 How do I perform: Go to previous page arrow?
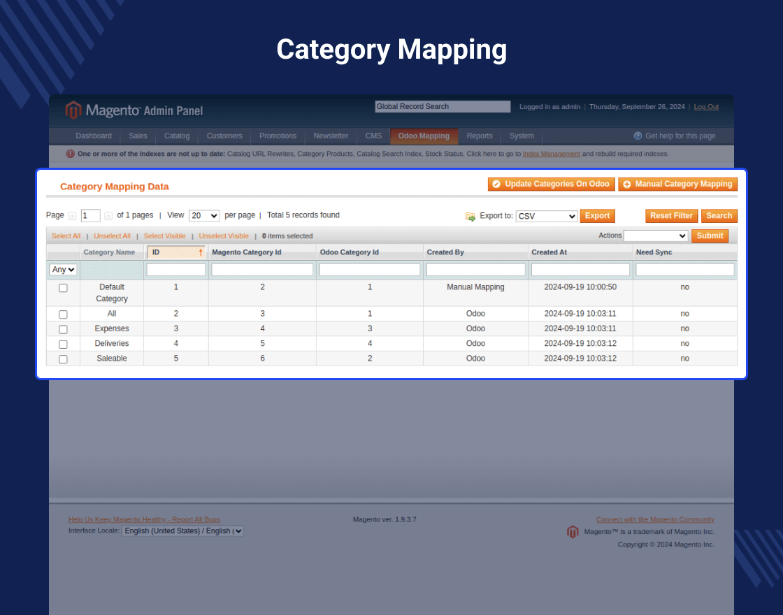pyautogui.click(x=72, y=216)
